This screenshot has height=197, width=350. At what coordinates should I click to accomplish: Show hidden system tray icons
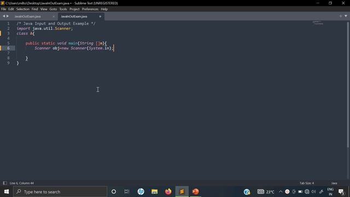pos(281,192)
